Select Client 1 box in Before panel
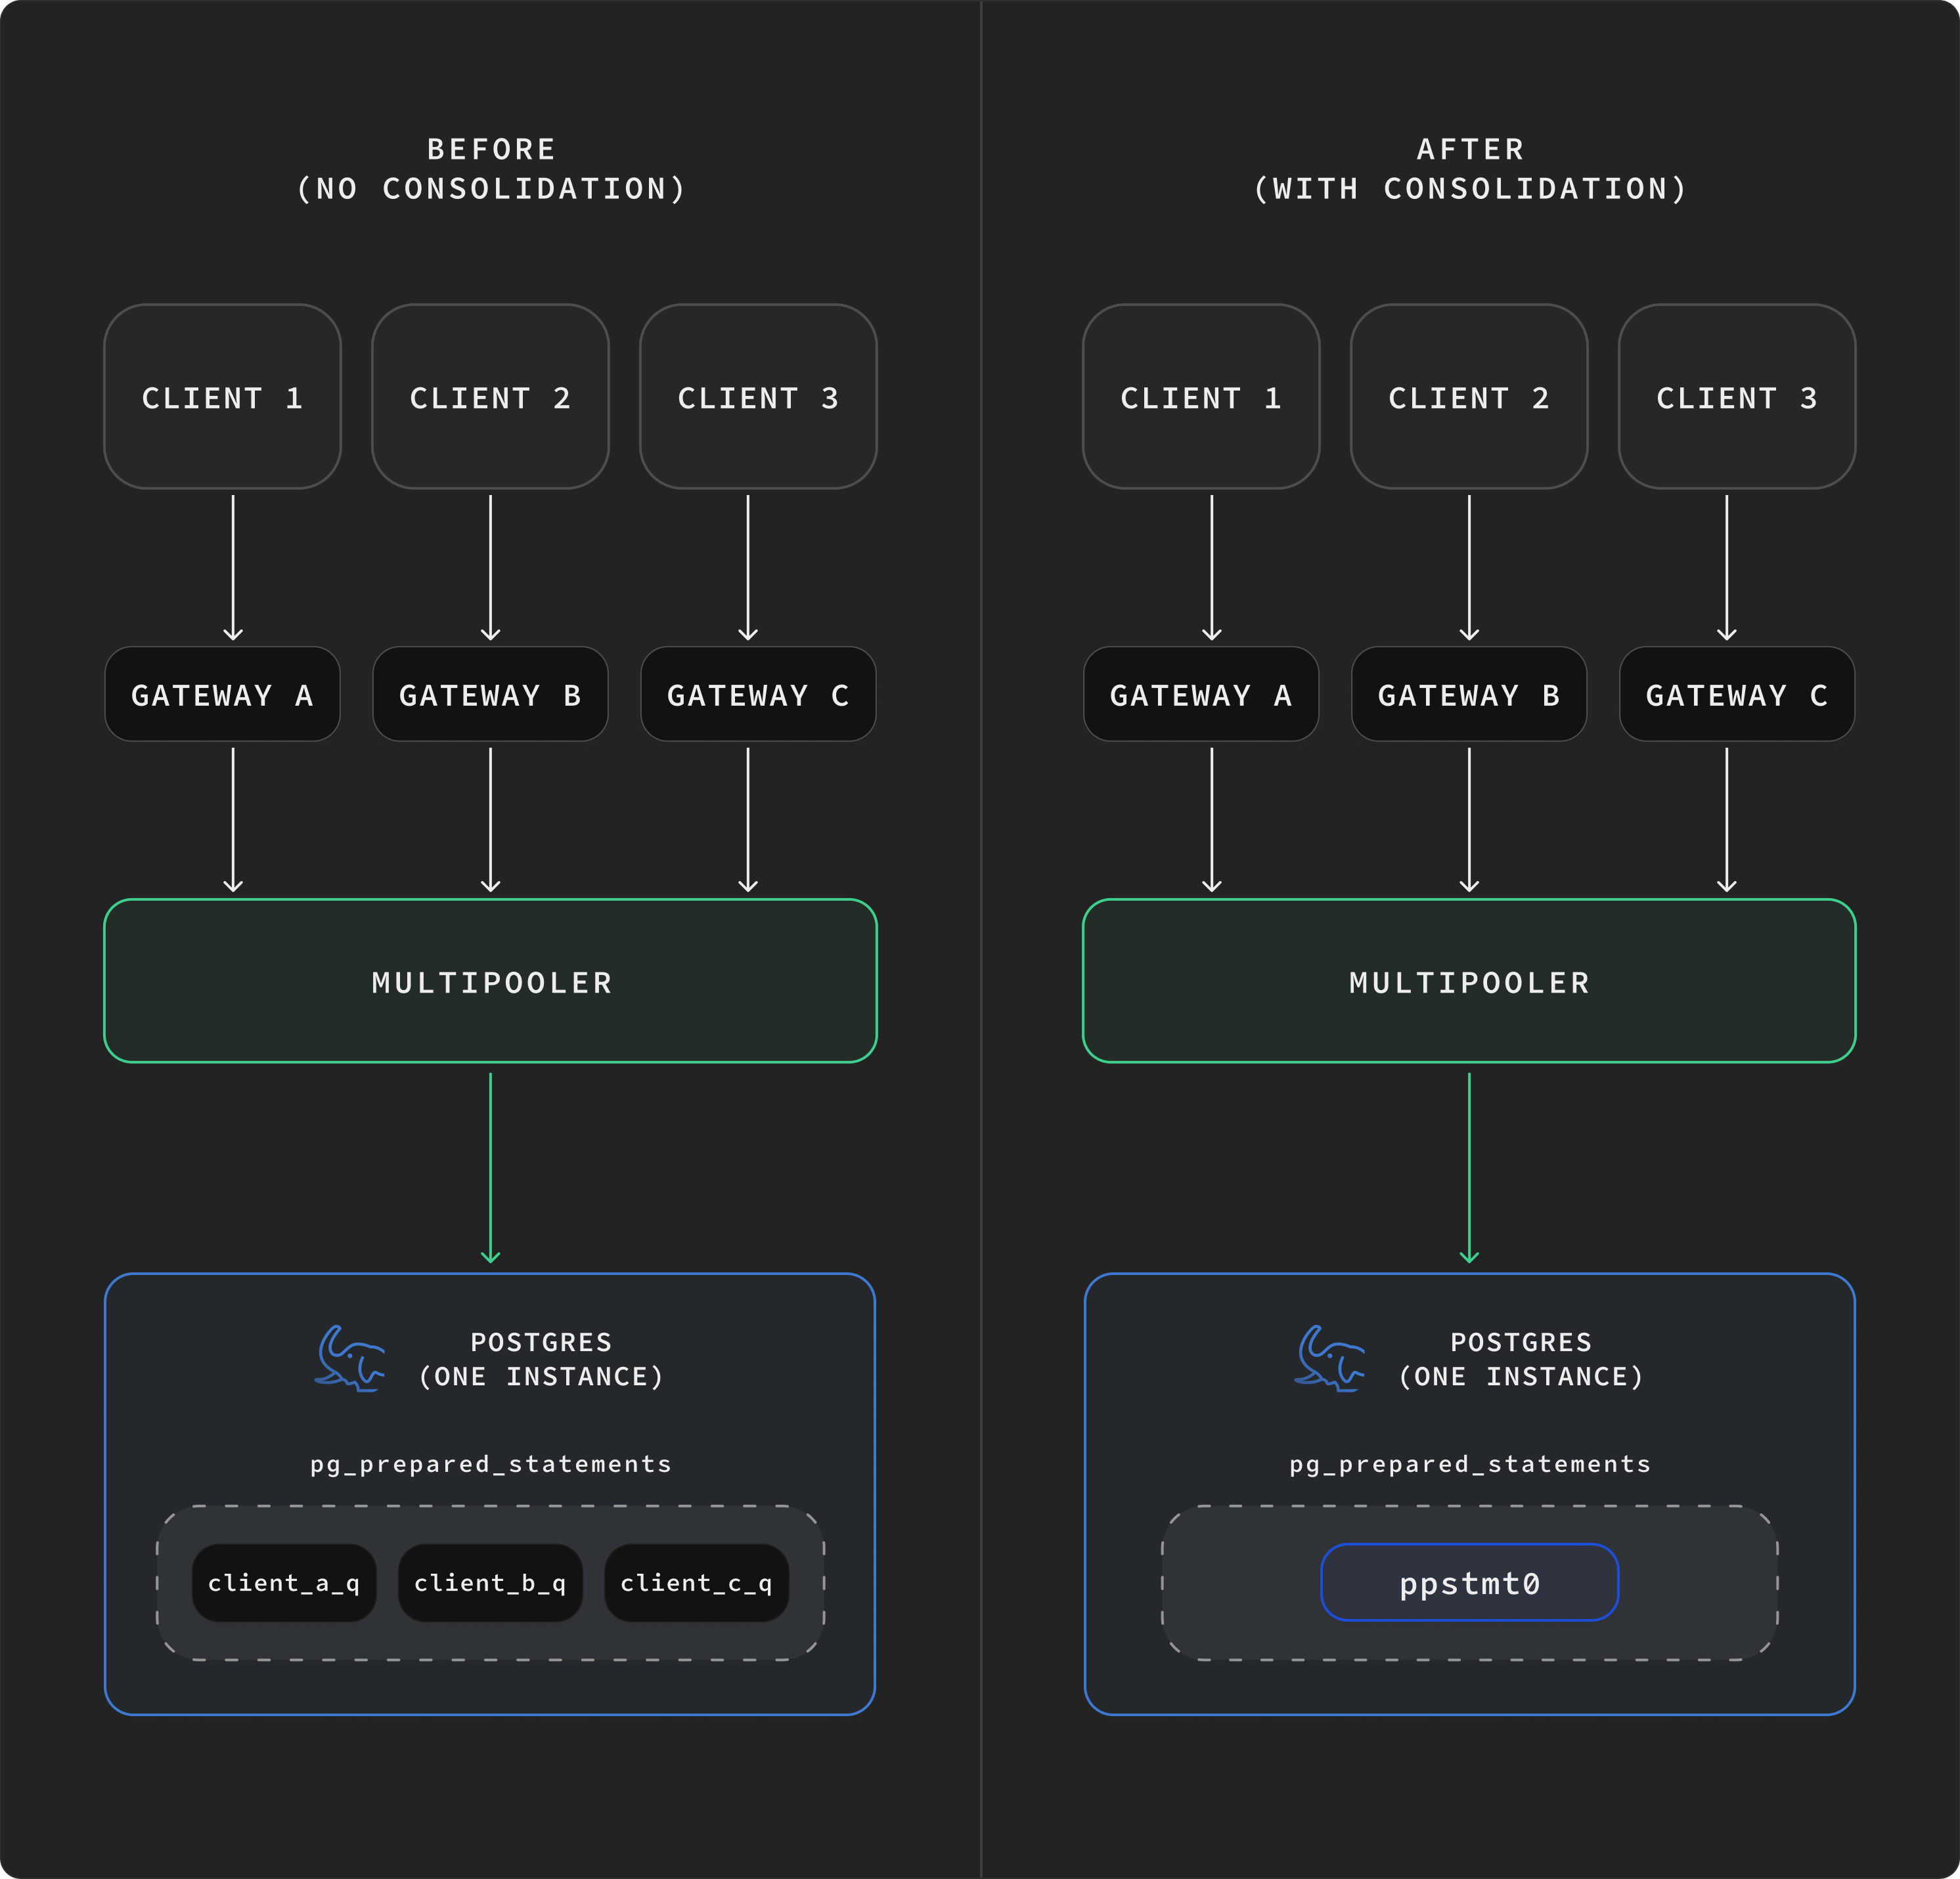 click(222, 397)
